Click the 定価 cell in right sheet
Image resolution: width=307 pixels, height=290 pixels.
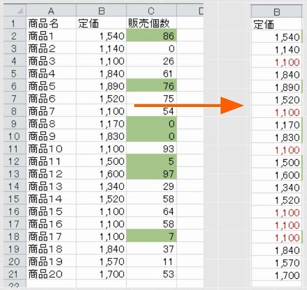click(x=276, y=24)
